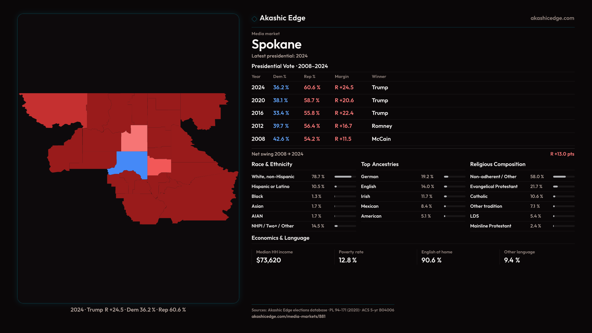Open the akashicedge.com link in header
Screen dimensions: 592x333
(x=552, y=18)
